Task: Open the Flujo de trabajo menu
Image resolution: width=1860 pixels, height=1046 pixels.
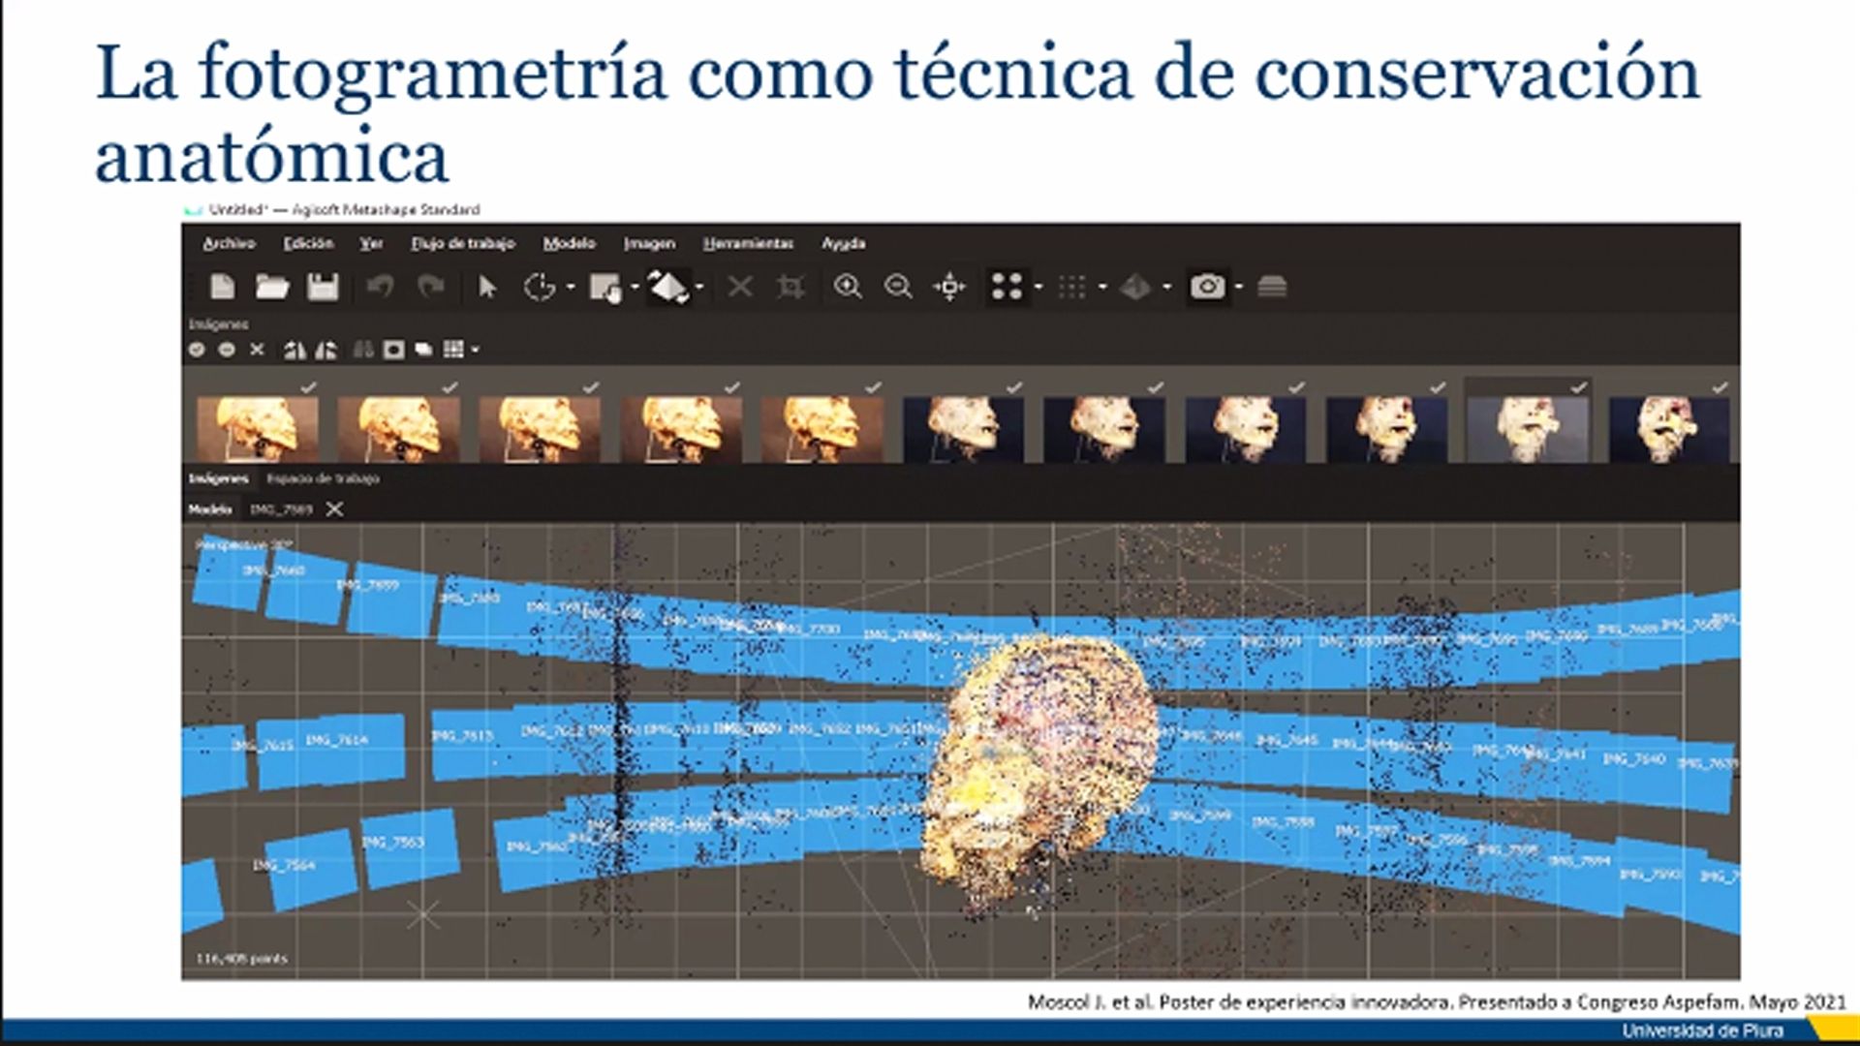Action: [x=462, y=243]
